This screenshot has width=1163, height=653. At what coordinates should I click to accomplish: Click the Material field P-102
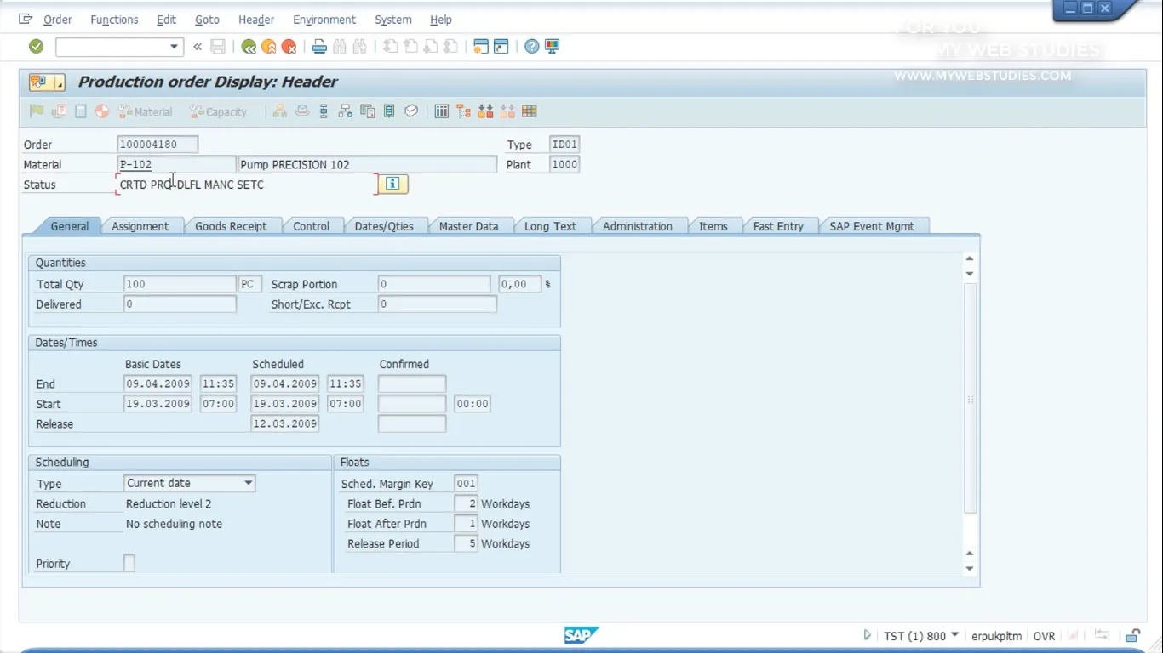(176, 164)
